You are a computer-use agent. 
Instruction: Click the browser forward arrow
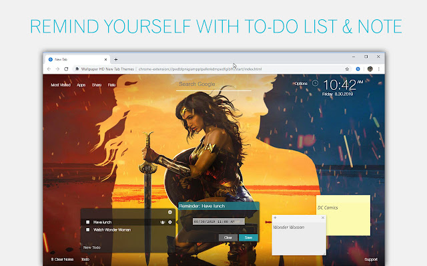coord(57,69)
